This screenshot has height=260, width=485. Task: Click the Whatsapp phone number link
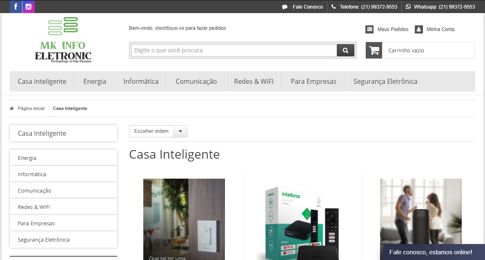444,7
